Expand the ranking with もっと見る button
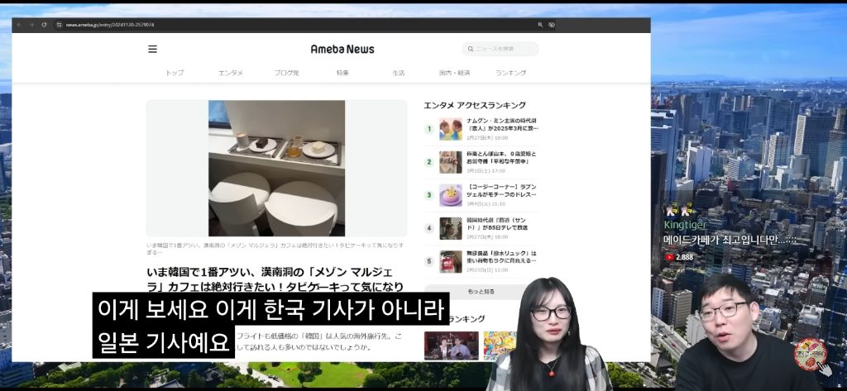Image resolution: width=847 pixels, height=391 pixels. tap(481, 292)
